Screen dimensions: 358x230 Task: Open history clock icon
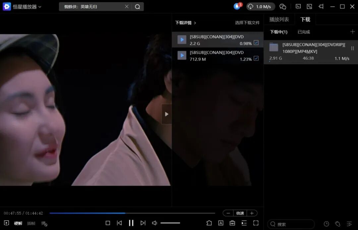click(x=327, y=224)
